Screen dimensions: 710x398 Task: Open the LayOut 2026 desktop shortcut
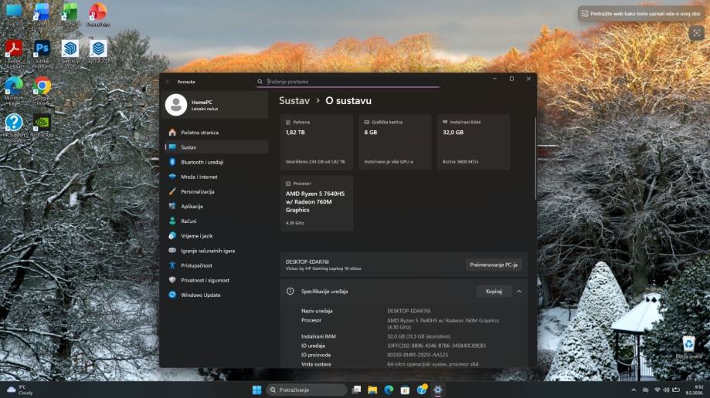point(98,52)
